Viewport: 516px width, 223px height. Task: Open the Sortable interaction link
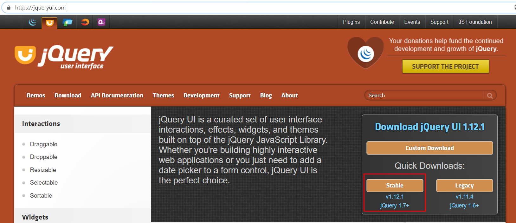[41, 196]
